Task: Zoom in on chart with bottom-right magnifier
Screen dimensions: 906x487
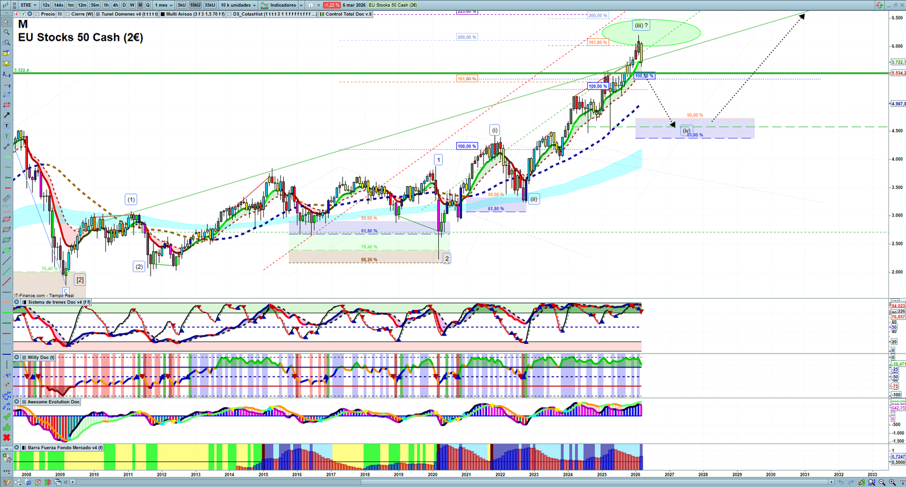Action: [892, 482]
